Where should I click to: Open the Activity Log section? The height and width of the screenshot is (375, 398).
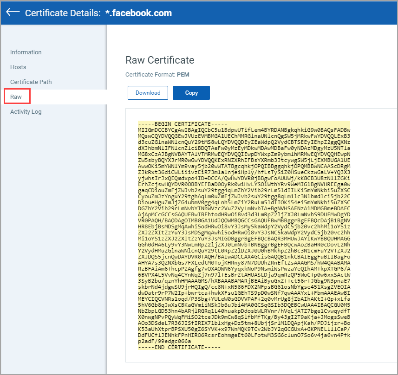pos(26,112)
